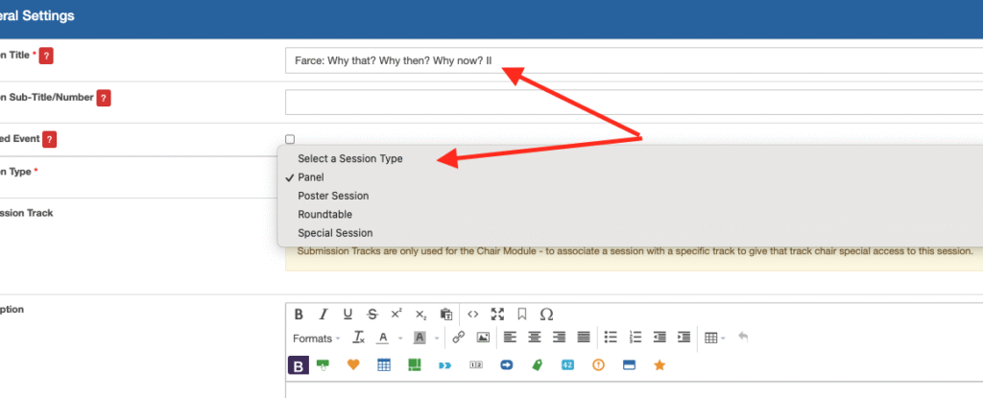Screen dimensions: 983x398
Task: Toggle bold formatting in the editor
Action: [x=299, y=314]
